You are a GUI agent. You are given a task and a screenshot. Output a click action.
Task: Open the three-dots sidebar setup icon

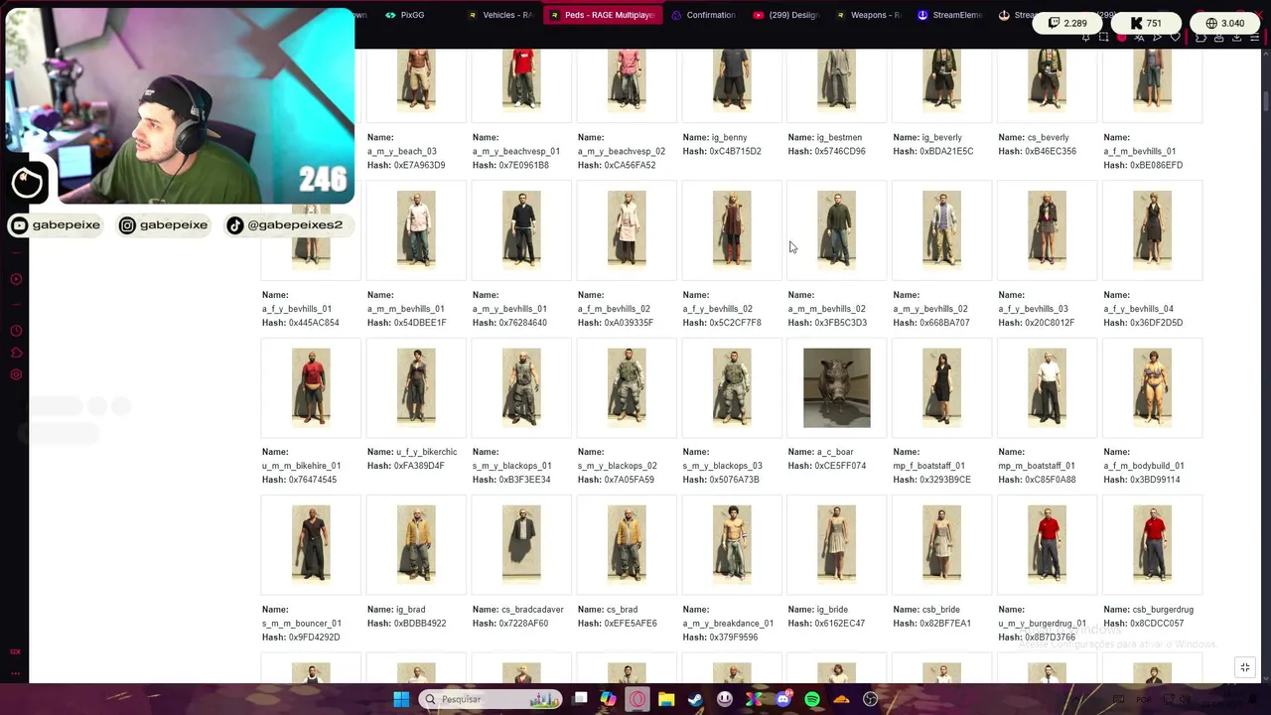[x=16, y=673]
